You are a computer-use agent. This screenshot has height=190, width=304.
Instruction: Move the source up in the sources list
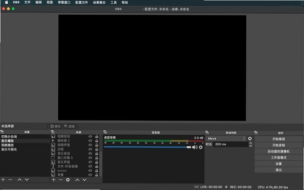click(77, 180)
